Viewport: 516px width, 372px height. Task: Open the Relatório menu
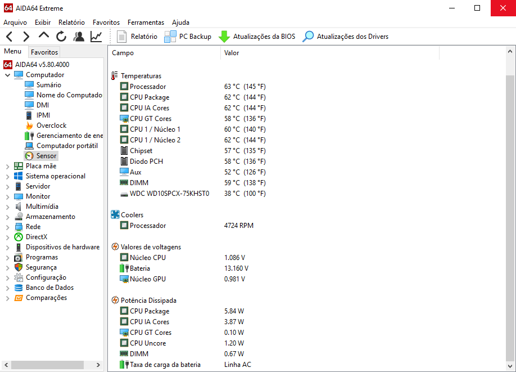tap(71, 23)
